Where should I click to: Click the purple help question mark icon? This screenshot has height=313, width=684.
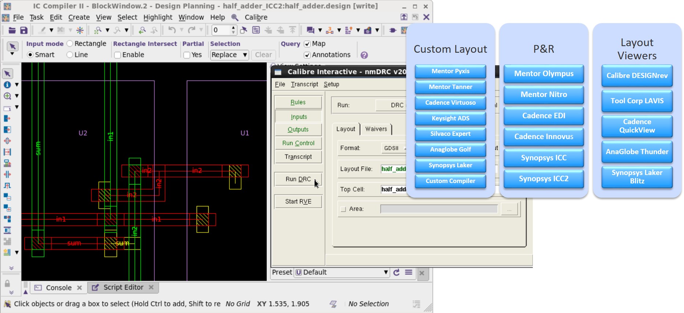point(364,55)
